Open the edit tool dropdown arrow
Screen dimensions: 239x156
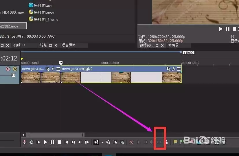click(x=102, y=142)
